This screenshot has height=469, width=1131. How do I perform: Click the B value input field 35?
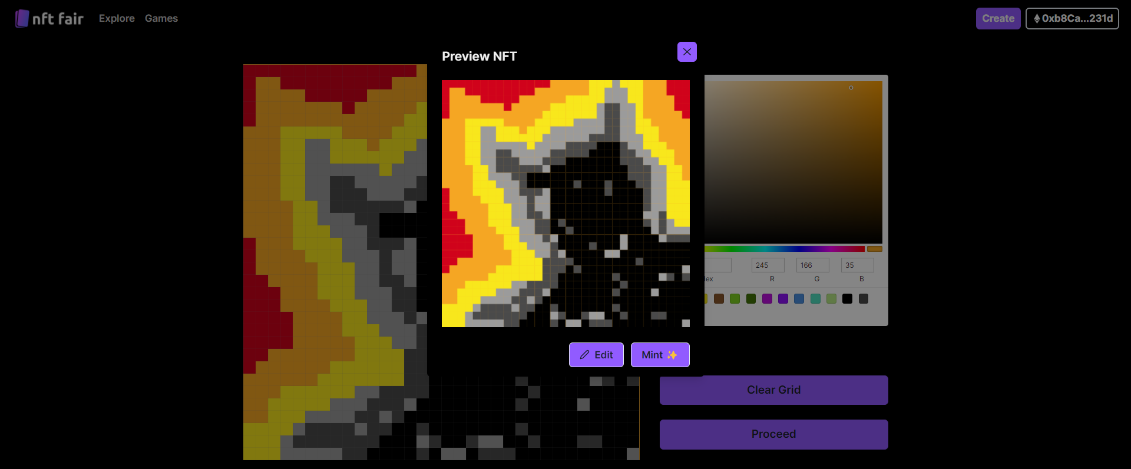(x=857, y=265)
